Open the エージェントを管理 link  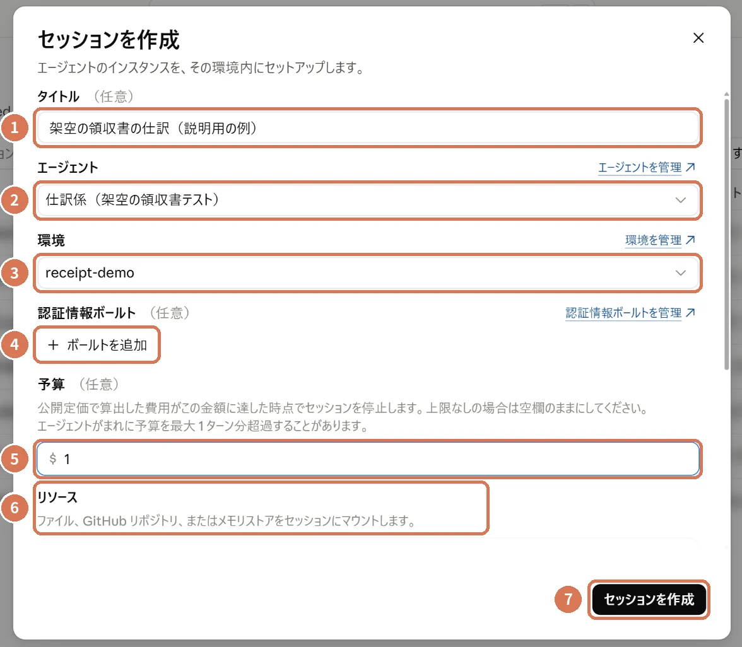(x=646, y=168)
